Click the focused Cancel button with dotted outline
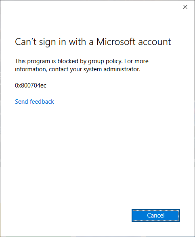This screenshot has width=195, height=237. pyautogui.click(x=156, y=216)
